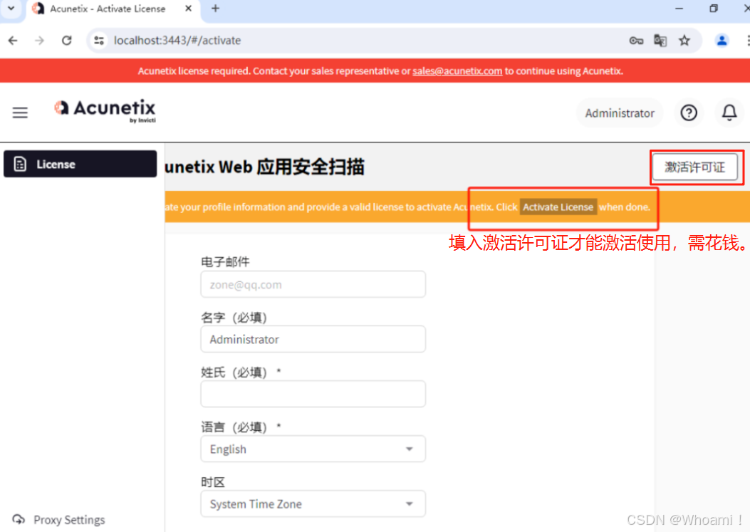Open the Chrome profile avatar
The height and width of the screenshot is (532, 750).
coord(722,41)
